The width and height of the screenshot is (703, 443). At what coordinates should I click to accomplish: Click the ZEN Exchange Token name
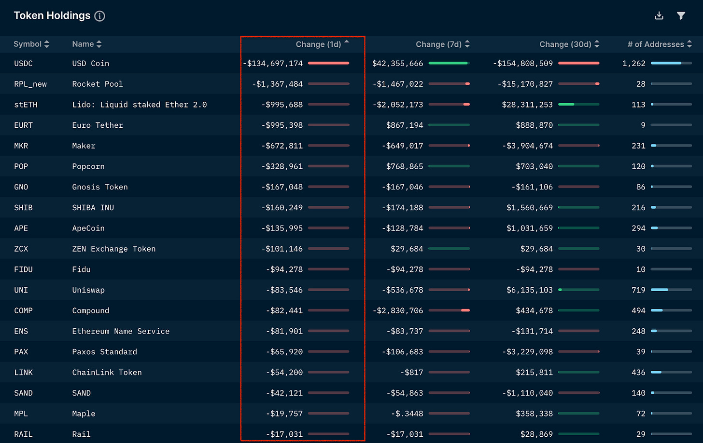click(x=114, y=249)
